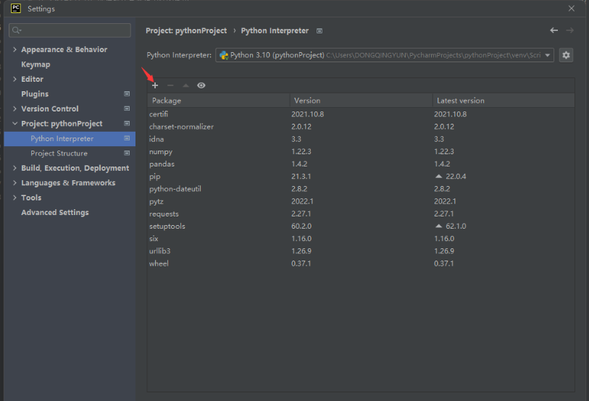Select Appearance & Behavior label

(x=64, y=49)
